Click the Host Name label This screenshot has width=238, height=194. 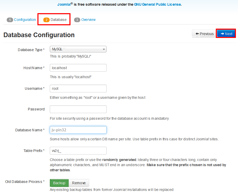[x=34, y=68]
